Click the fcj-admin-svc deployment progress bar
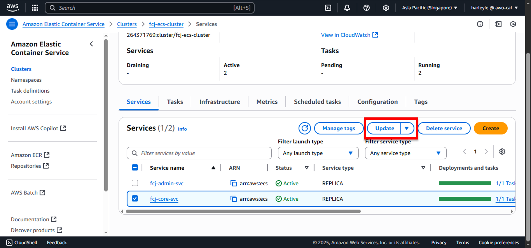Image resolution: width=531 pixels, height=248 pixels. click(465, 183)
